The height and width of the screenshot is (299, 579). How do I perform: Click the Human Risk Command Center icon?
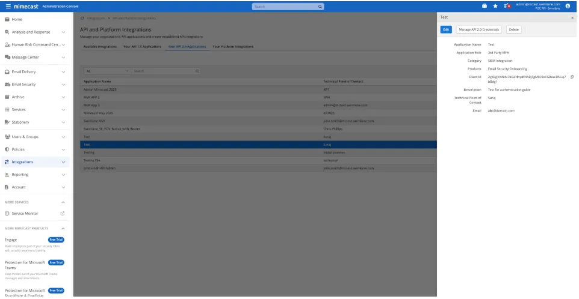click(7, 44)
